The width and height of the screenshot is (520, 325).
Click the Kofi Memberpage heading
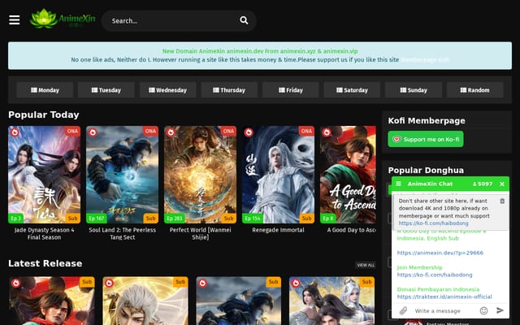[427, 121]
